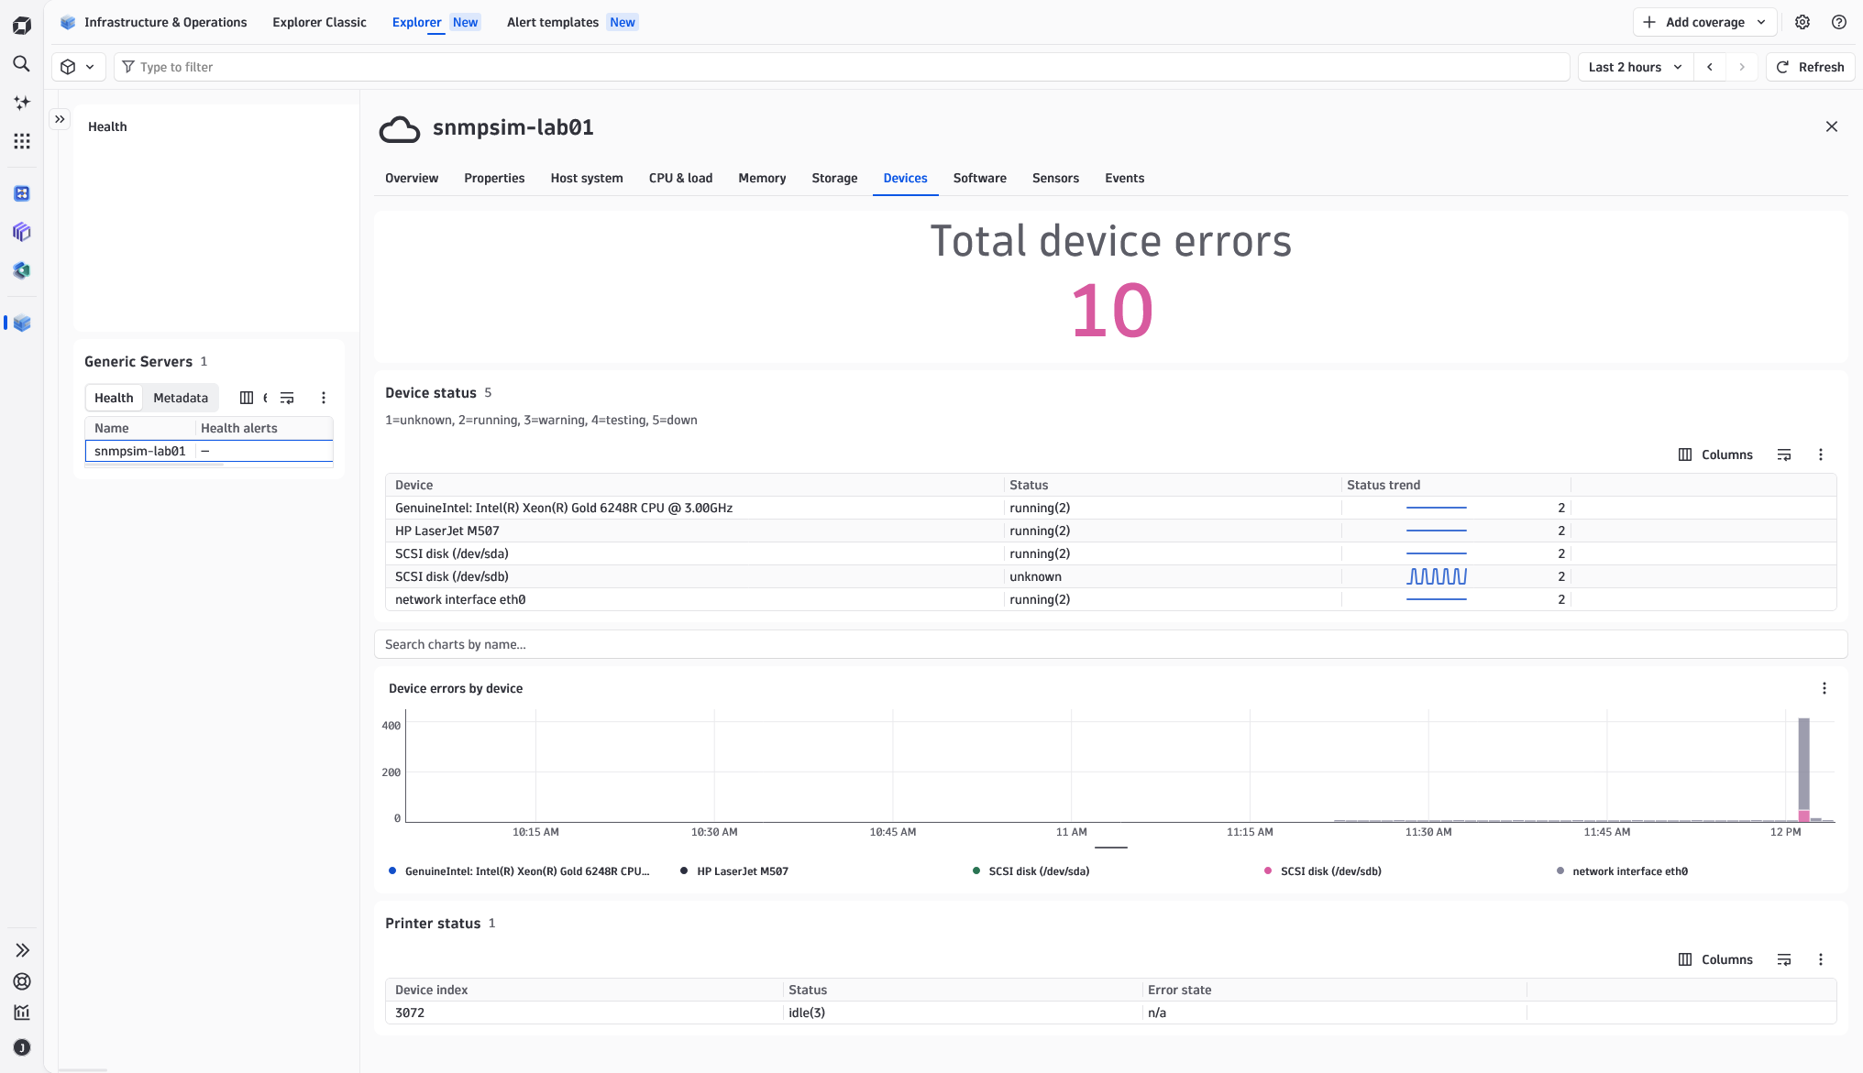Switch to Alert templates tab
Viewport: 1863px width, 1073px height.
pos(571,22)
